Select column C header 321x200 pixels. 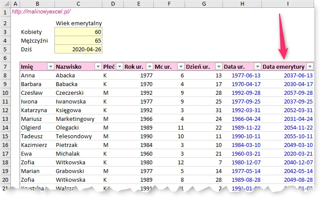tap(78, 4)
